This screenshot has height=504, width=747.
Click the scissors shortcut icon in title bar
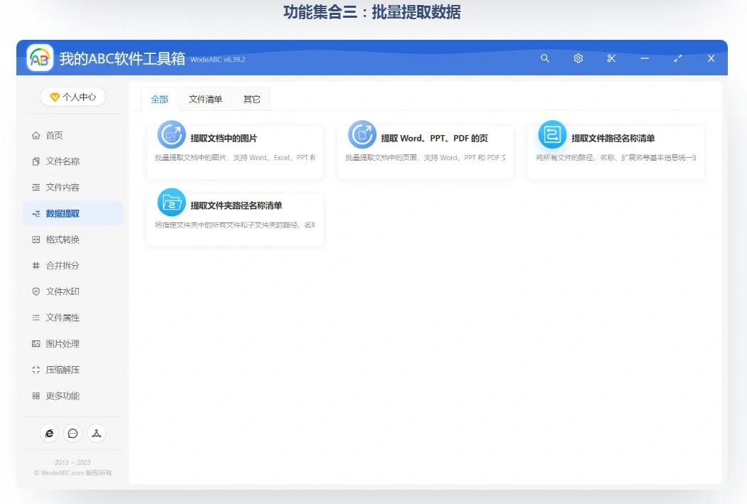[611, 59]
